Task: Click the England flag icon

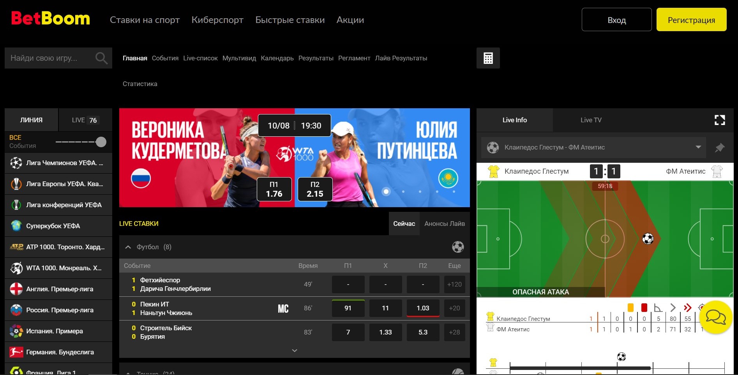Action: coord(16,289)
